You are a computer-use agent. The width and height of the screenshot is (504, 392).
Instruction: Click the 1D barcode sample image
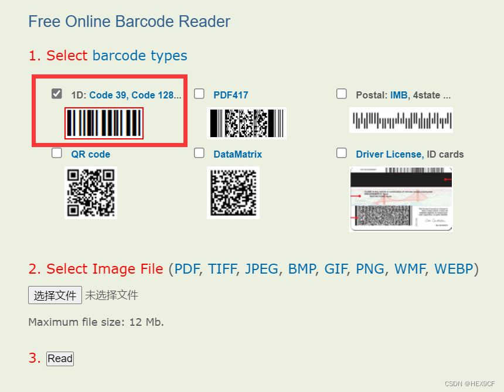[104, 123]
